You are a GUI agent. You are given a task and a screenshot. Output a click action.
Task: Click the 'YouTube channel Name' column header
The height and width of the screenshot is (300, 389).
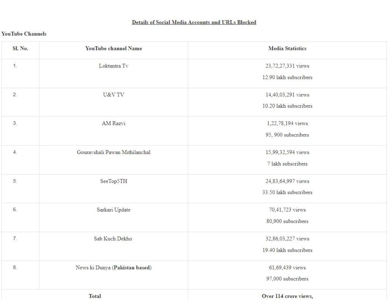114,48
